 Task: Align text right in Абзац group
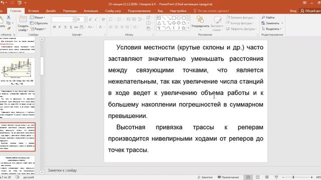(122, 27)
